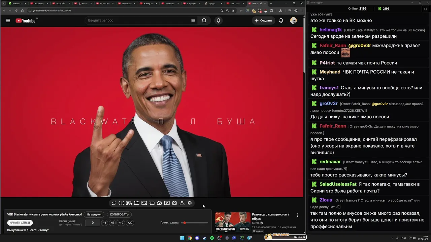The image size is (431, 242).
Task: Open the three-dot menu on the вДудь video
Action: pyautogui.click(x=297, y=215)
